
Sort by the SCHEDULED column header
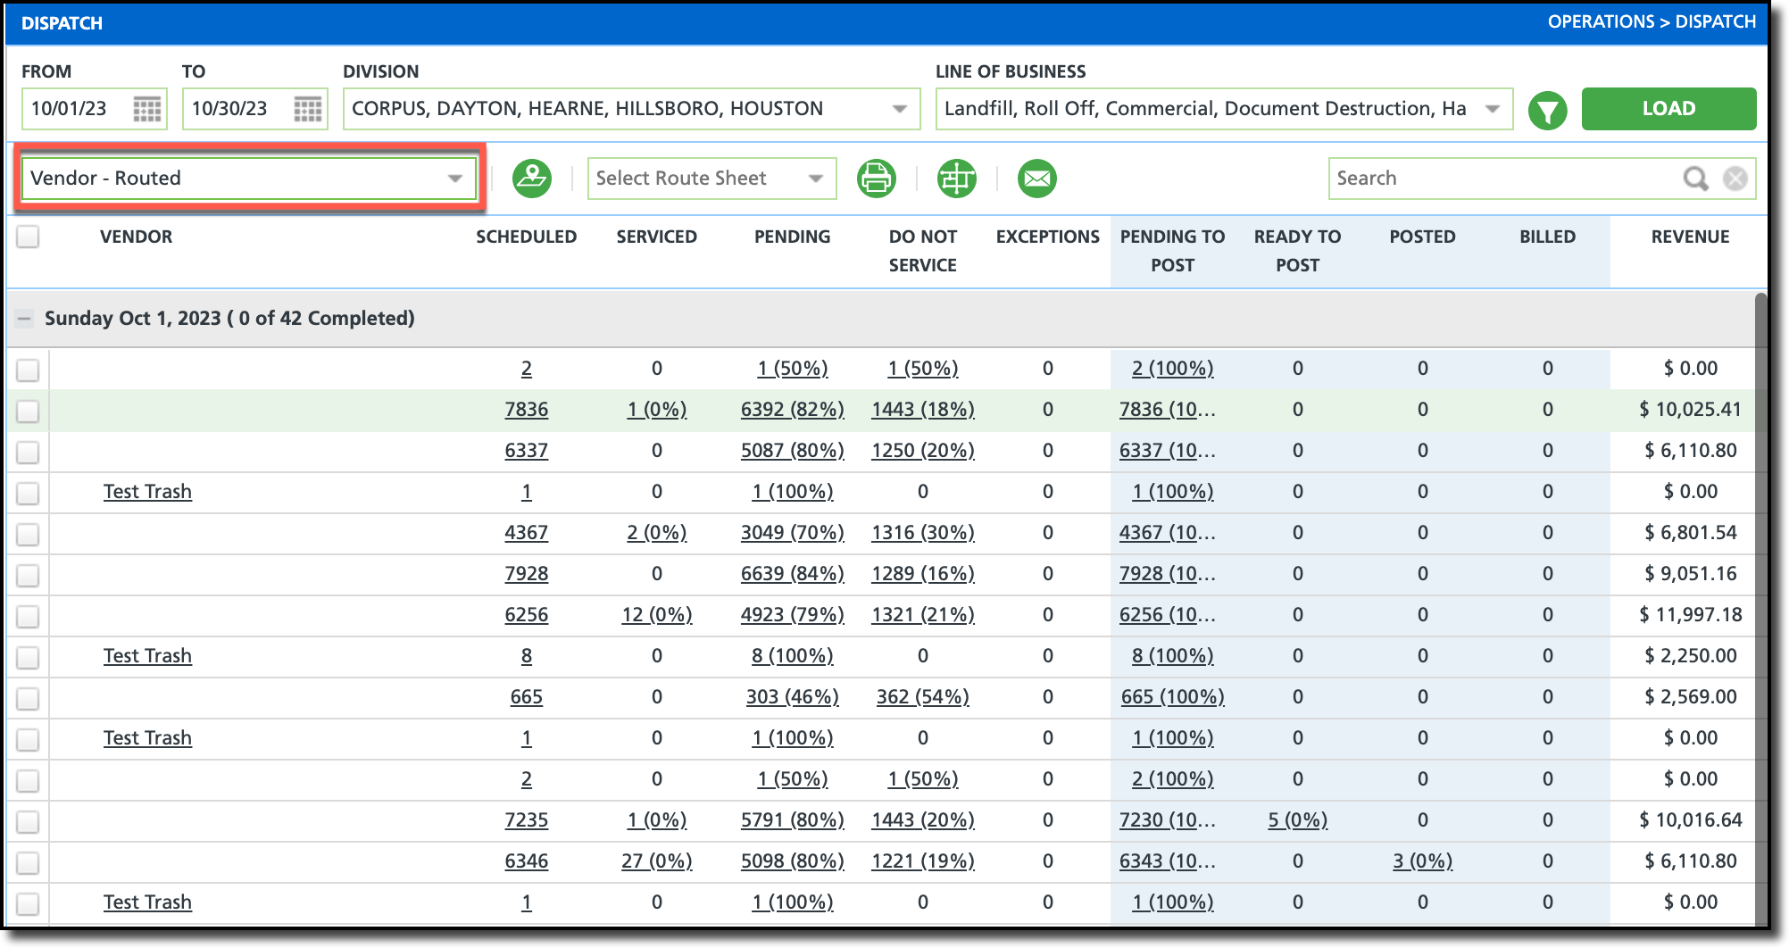tap(526, 237)
